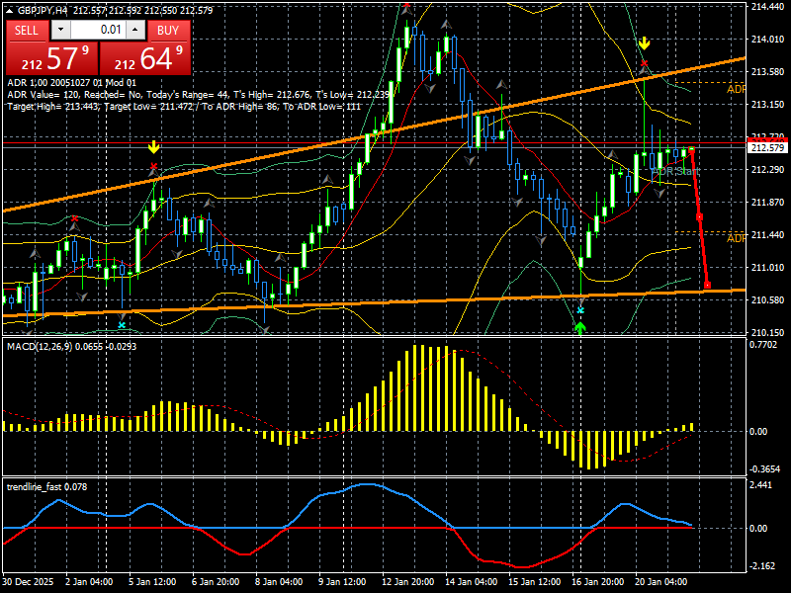Collapse the one-click trading panel triangle
The width and height of the screenshot is (791, 593).
click(x=10, y=11)
